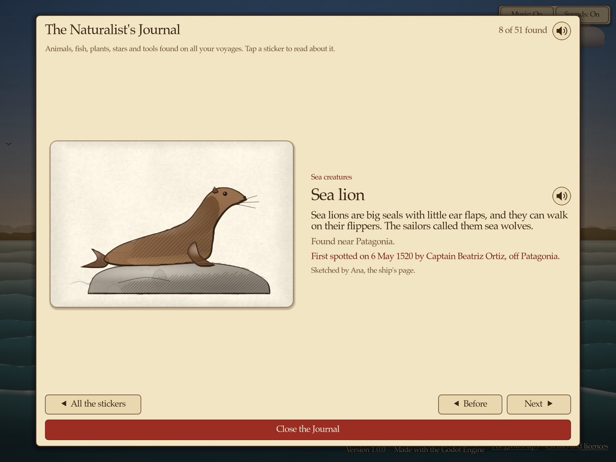This screenshot has width=616, height=462.
Task: Open the Before sticker entry
Action: pos(470,404)
